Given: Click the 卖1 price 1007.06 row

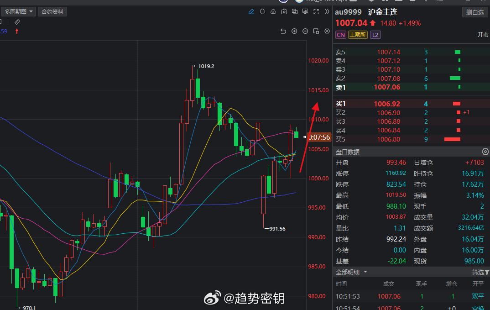Looking at the screenshot, I should click(388, 87).
